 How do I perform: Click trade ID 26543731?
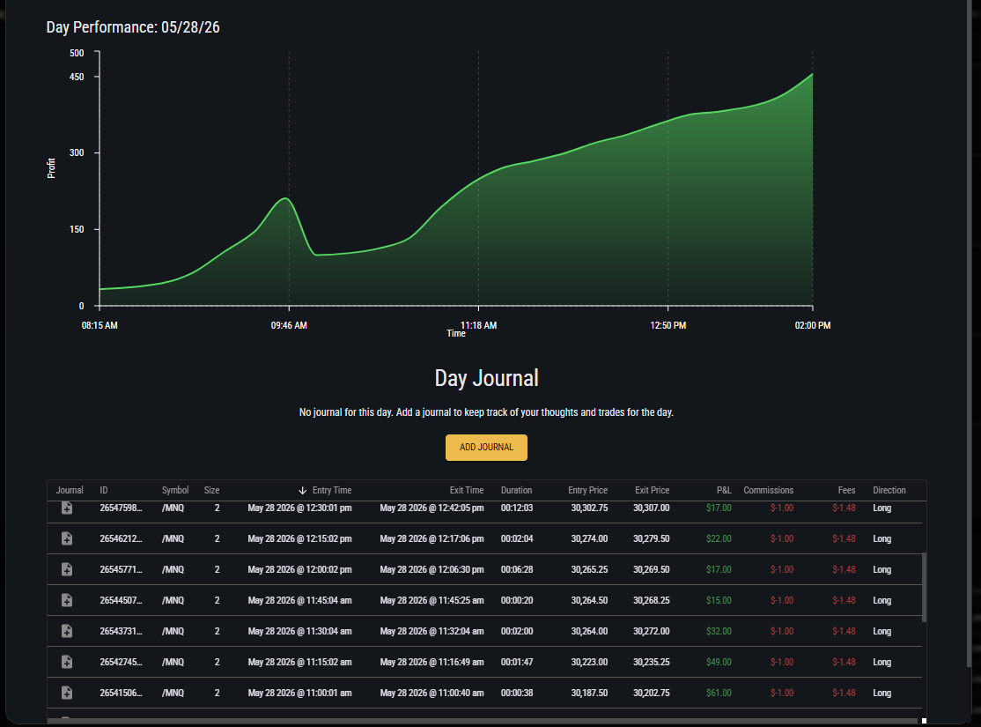coord(121,631)
